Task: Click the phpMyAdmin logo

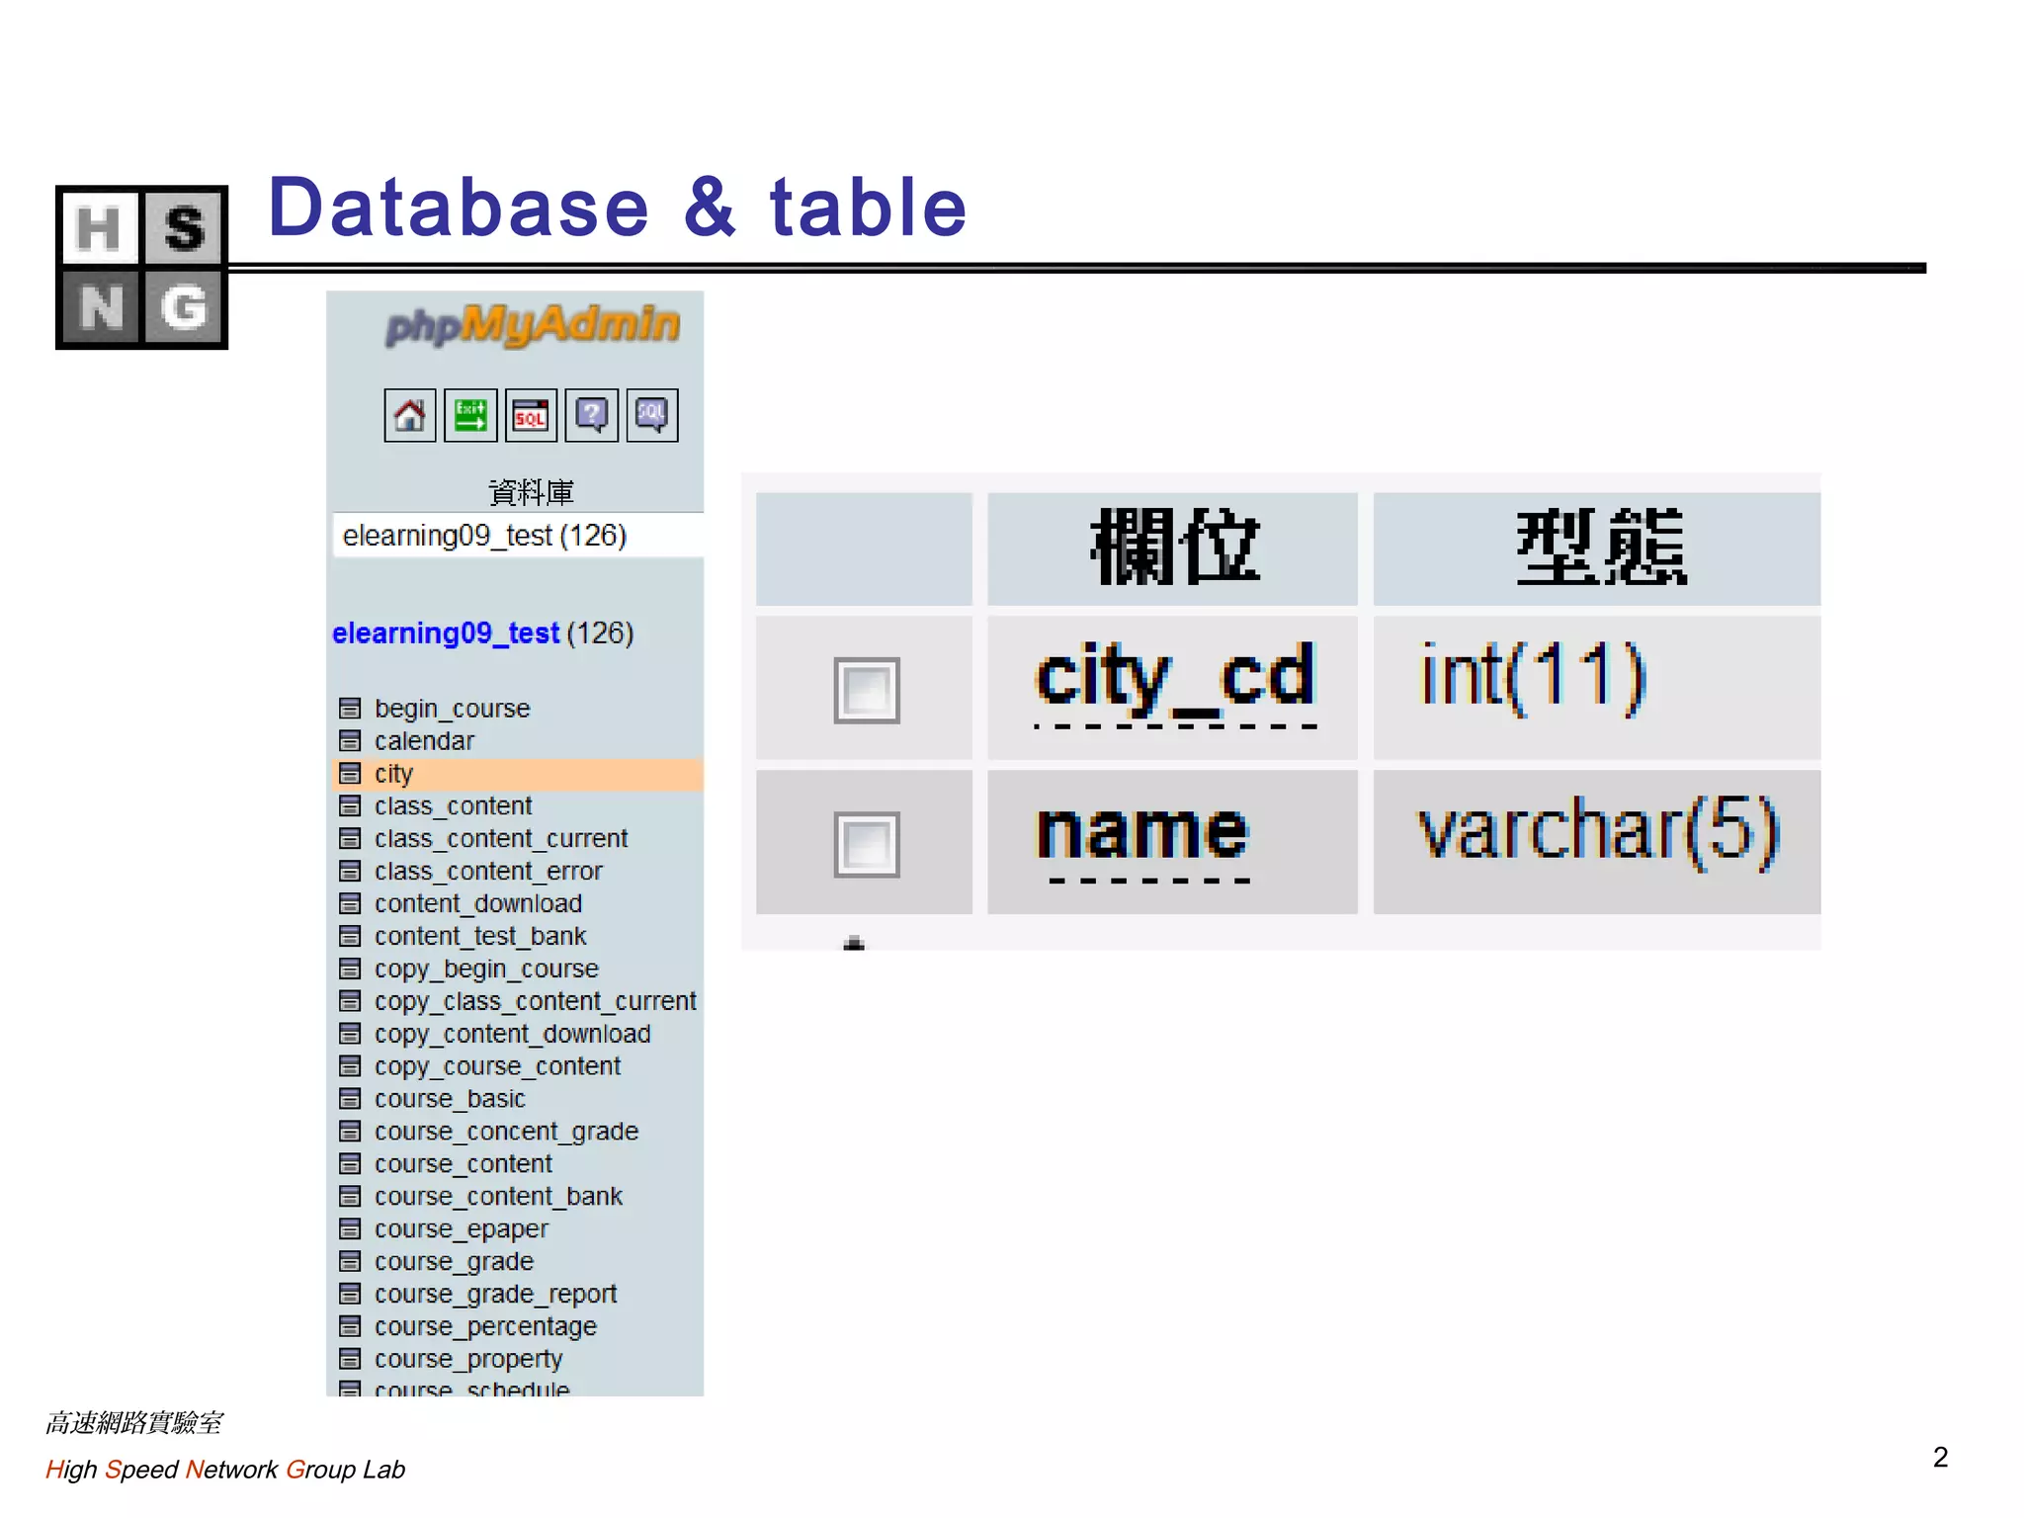Action: (533, 325)
